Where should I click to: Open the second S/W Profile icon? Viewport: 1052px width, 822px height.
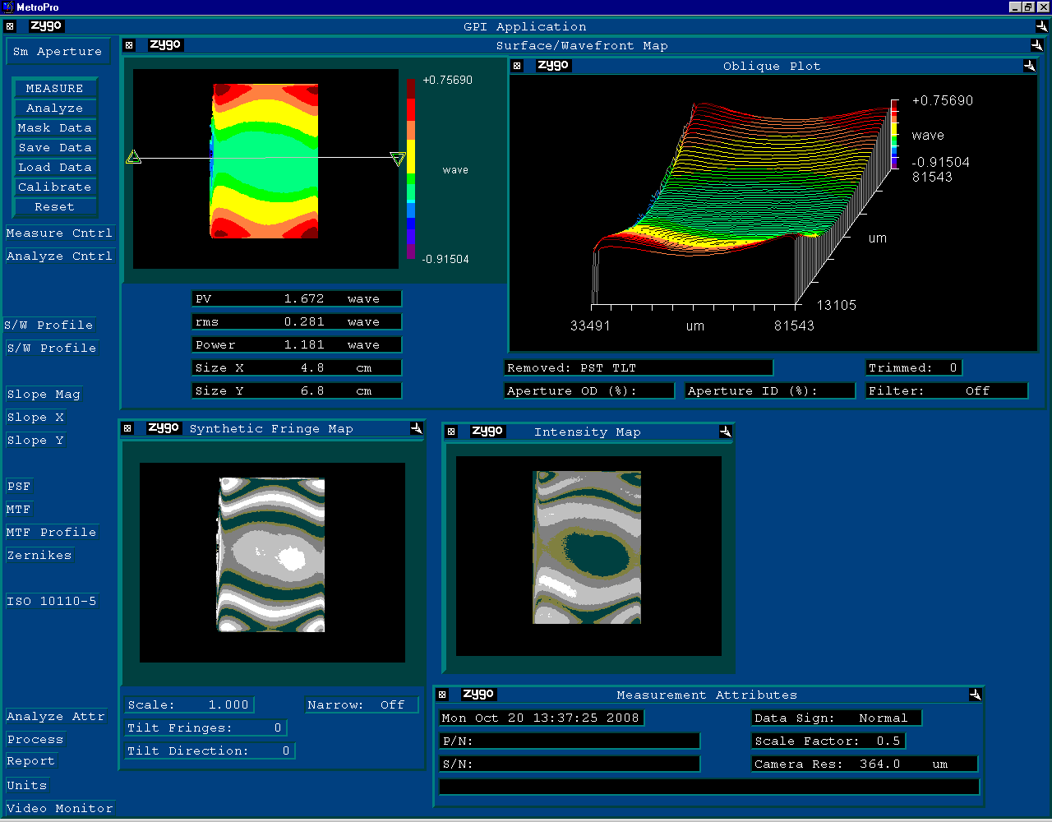(x=52, y=348)
